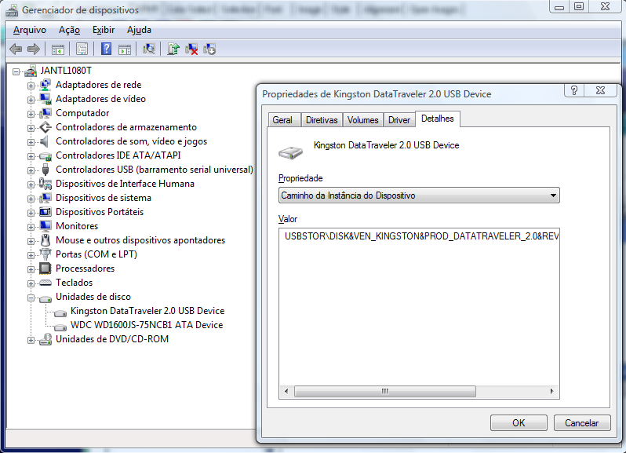Switch to the Diretivas tab
The image size is (626, 453).
click(322, 120)
